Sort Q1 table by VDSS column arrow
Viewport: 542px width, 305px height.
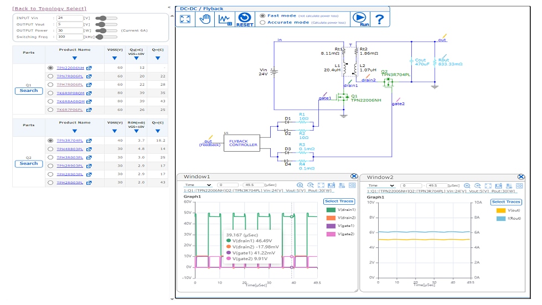click(x=115, y=58)
